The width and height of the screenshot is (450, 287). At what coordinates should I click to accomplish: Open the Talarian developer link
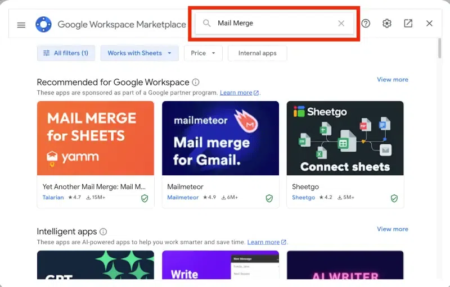pos(53,197)
